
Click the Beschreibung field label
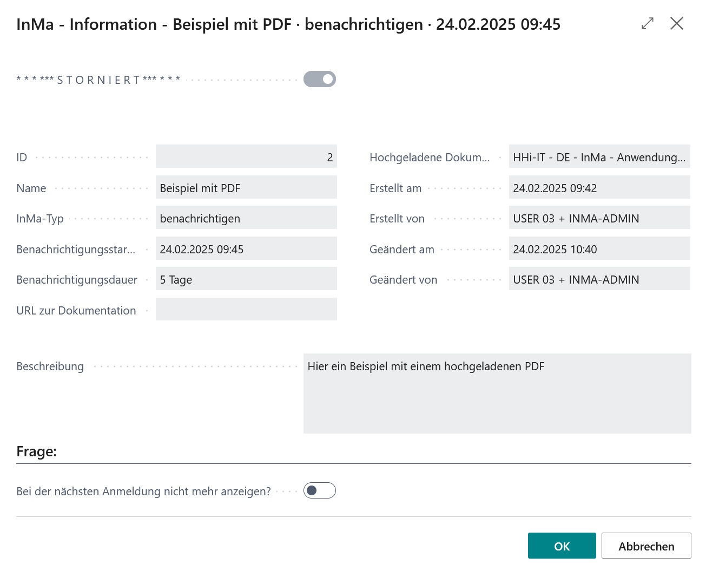coord(50,366)
